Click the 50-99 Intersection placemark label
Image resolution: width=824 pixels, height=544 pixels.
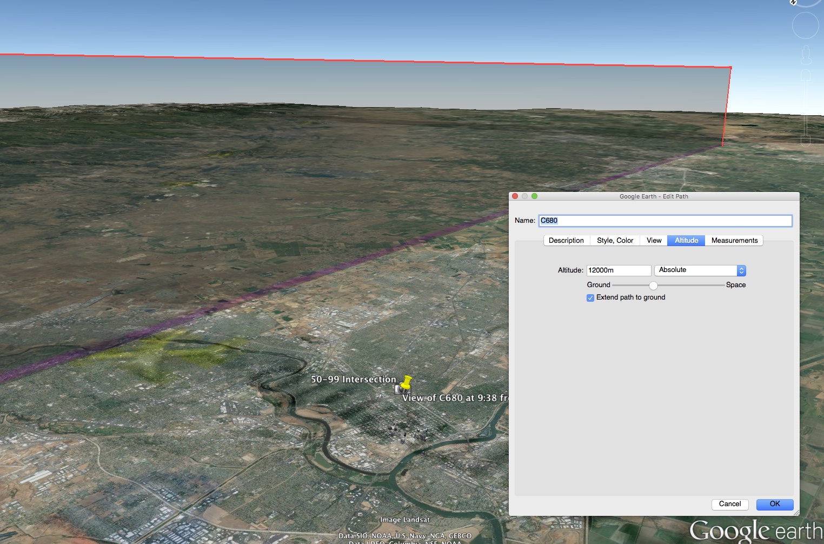[353, 380]
